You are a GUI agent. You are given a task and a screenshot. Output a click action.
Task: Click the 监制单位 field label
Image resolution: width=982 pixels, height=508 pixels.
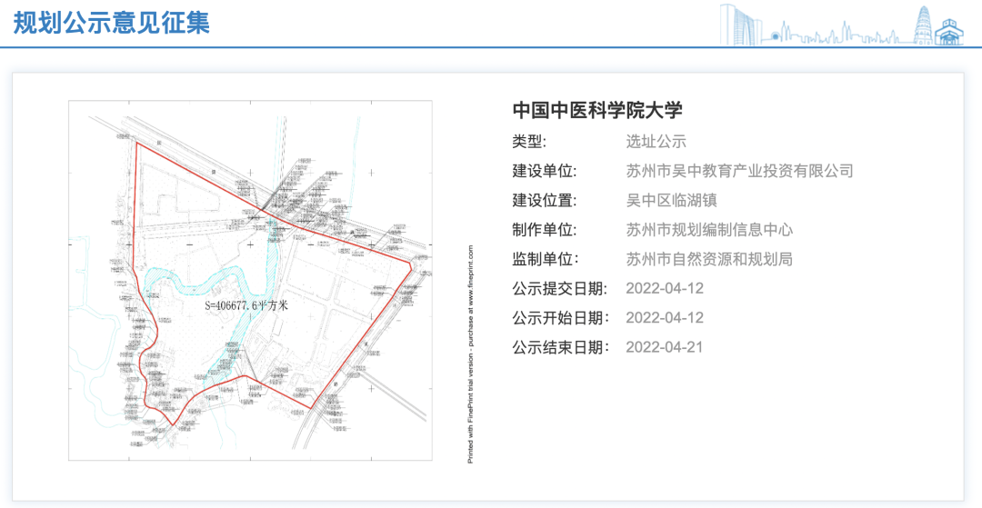coord(544,259)
